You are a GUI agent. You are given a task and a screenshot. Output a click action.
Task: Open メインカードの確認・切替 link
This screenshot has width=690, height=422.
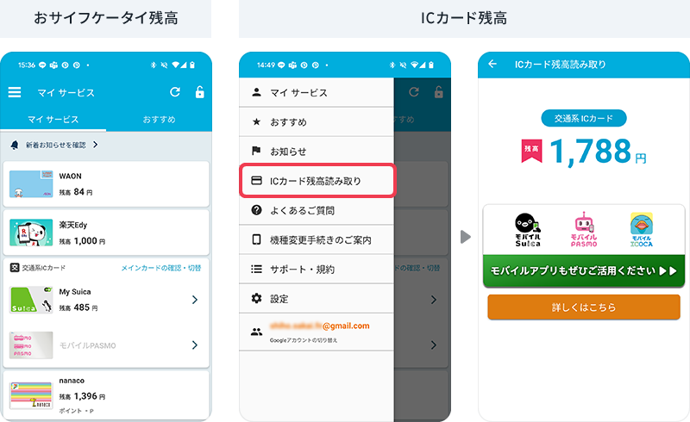pos(161,268)
